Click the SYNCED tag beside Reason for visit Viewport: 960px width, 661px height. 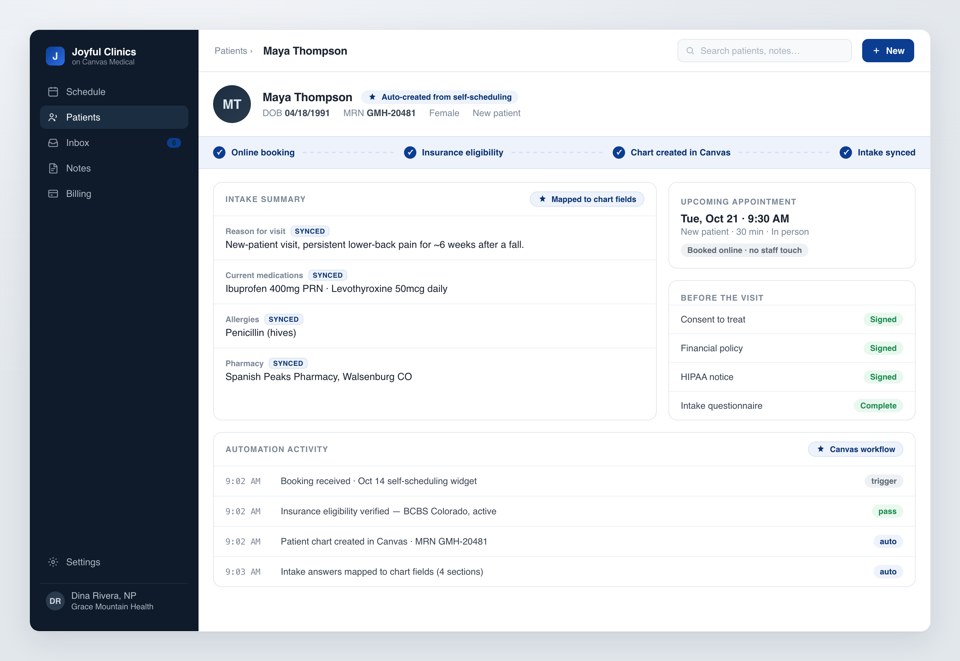click(309, 231)
